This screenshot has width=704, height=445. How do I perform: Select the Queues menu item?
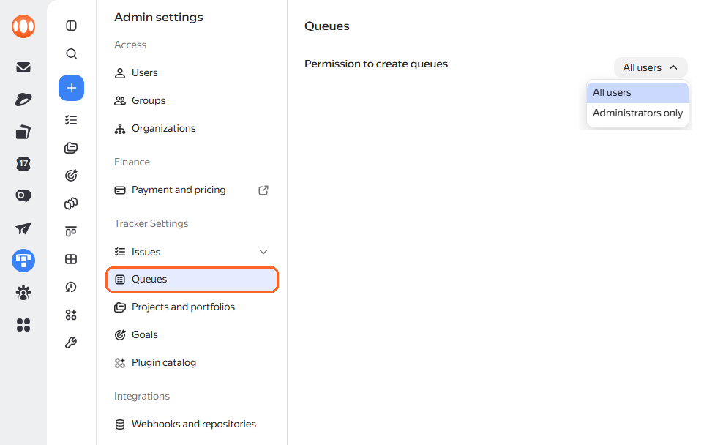[x=192, y=280]
